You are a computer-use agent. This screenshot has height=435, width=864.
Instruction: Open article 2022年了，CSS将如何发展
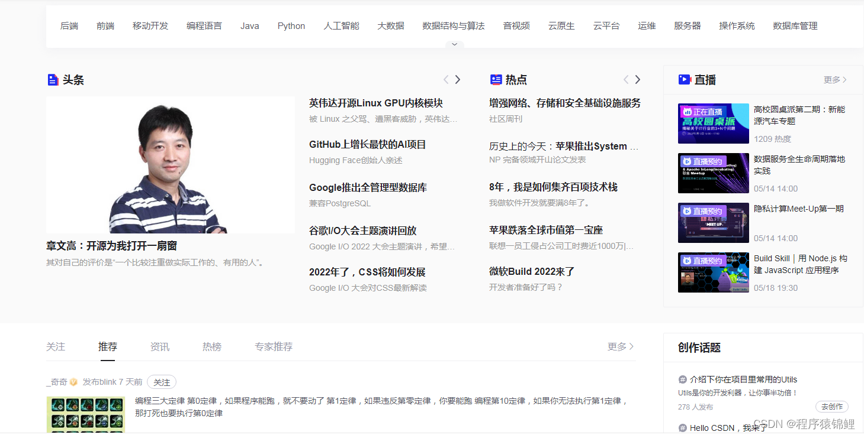tap(367, 272)
